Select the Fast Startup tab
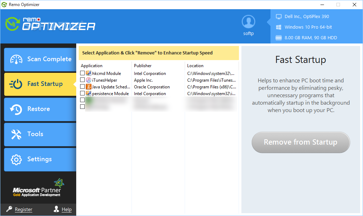The width and height of the screenshot is (363, 216). pyautogui.click(x=40, y=84)
